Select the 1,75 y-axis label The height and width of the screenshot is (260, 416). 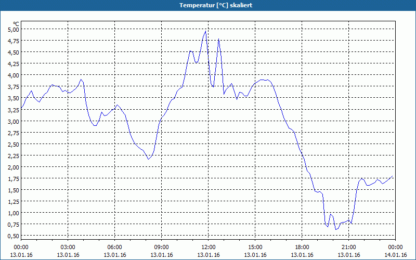[14, 179]
